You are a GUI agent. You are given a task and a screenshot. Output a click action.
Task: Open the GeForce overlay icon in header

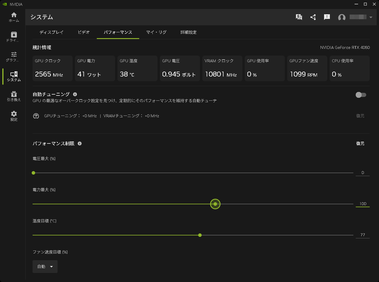pos(299,17)
